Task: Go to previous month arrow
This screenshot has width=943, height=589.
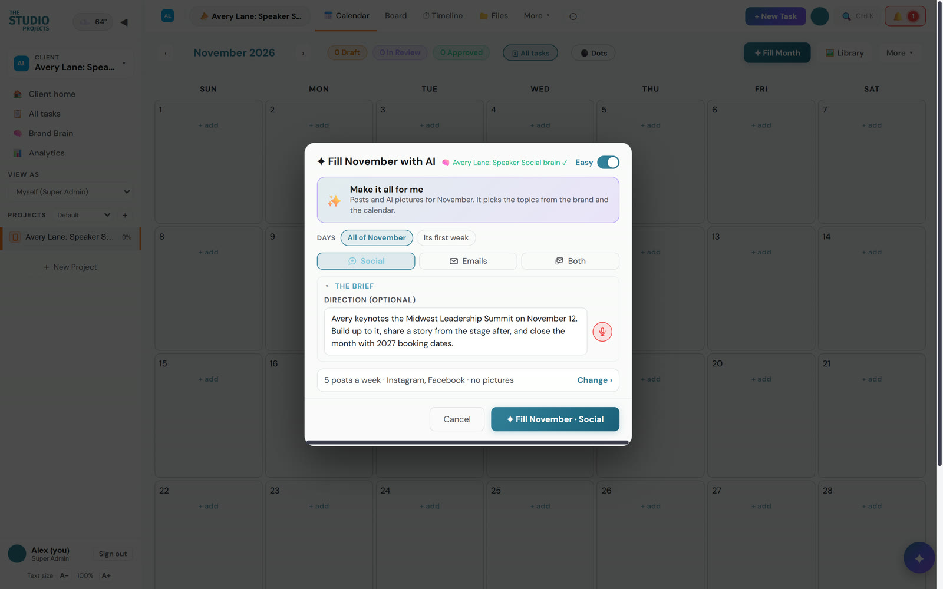Action: [166, 53]
